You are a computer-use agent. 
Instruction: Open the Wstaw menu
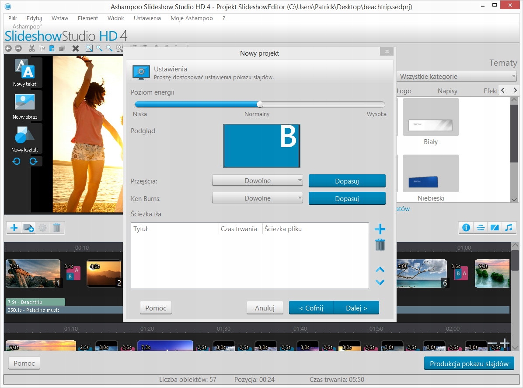tap(59, 18)
